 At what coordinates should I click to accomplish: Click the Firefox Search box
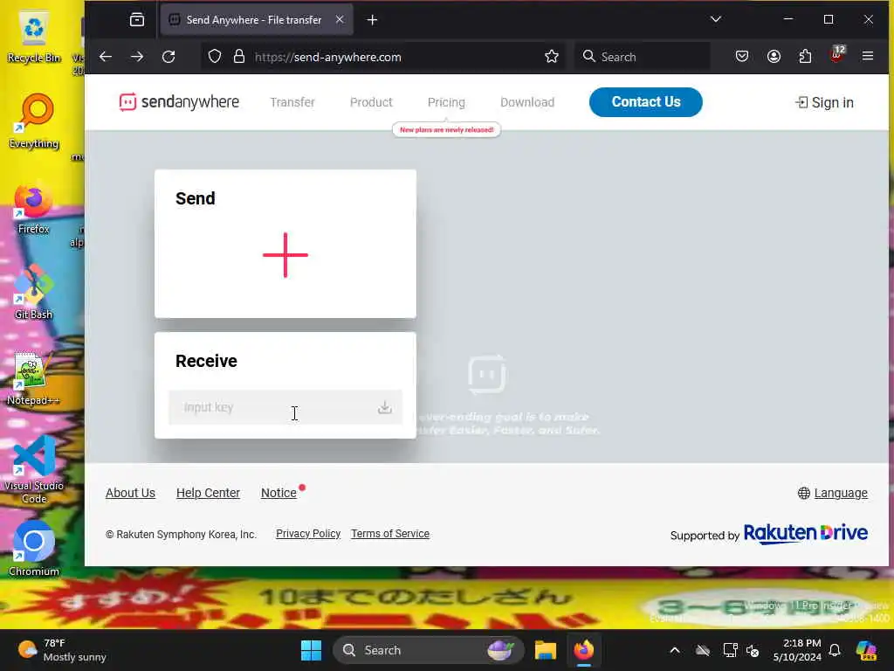point(643,57)
